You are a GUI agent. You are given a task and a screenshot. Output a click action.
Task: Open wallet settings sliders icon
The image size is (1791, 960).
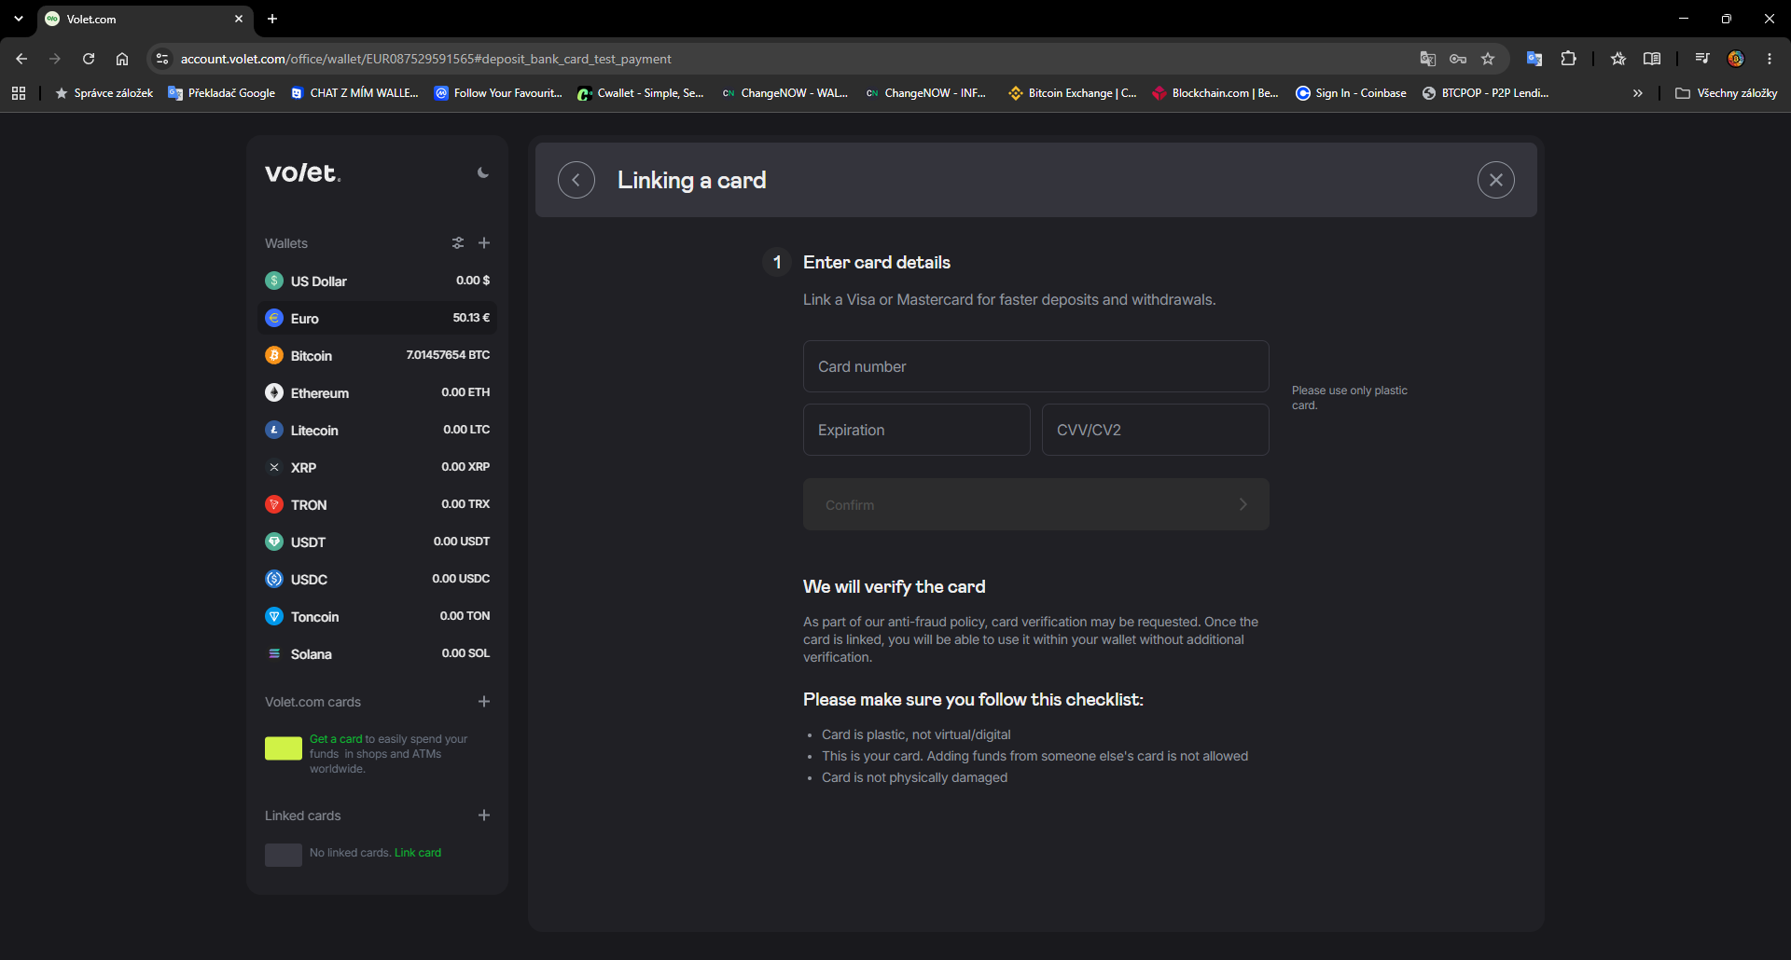coord(458,243)
